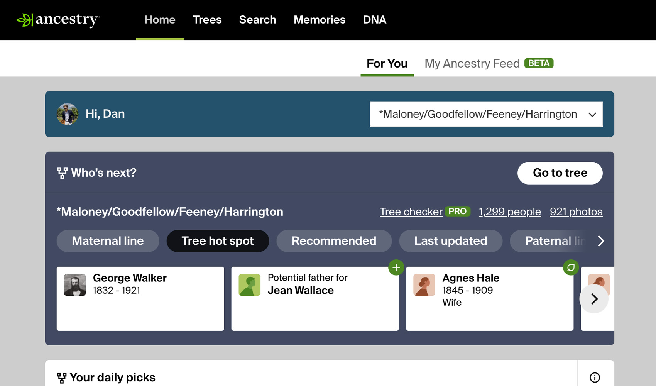
Task: Open Dan's profile avatar
Action: (68, 114)
